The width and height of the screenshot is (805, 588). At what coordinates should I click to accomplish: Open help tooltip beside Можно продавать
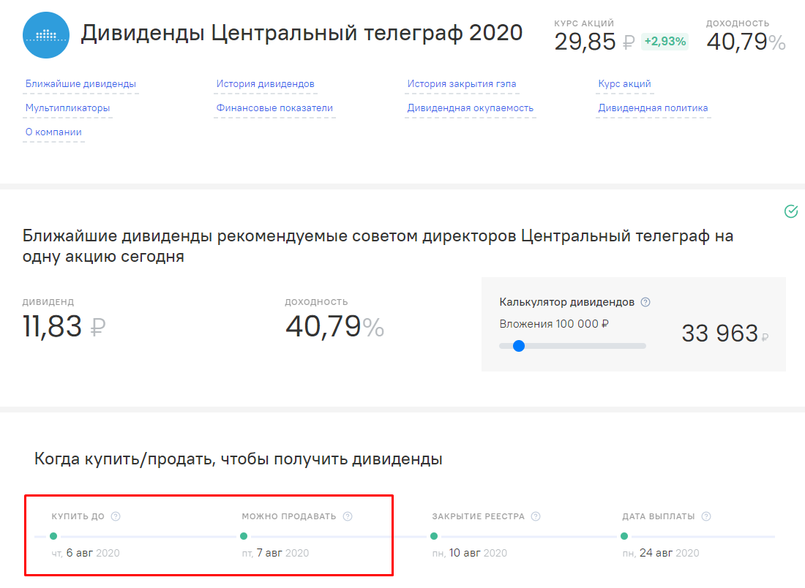tap(345, 516)
